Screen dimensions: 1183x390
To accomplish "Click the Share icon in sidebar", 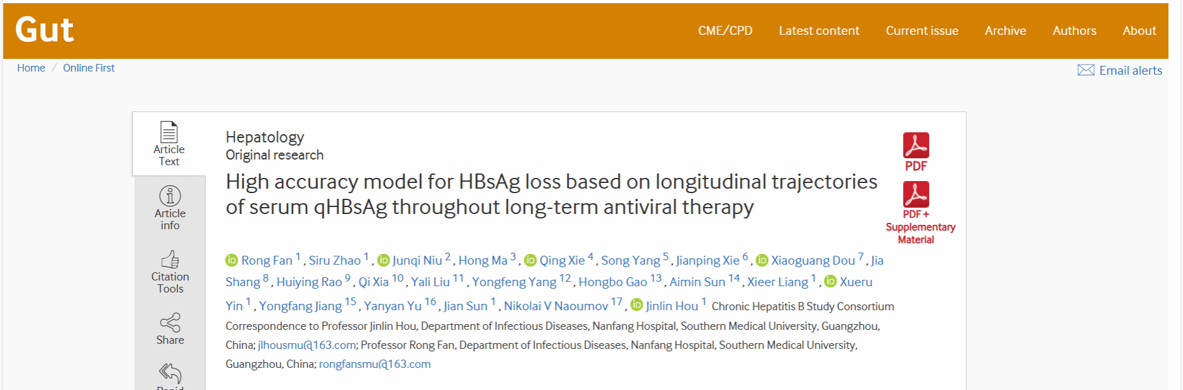I will coord(170,322).
